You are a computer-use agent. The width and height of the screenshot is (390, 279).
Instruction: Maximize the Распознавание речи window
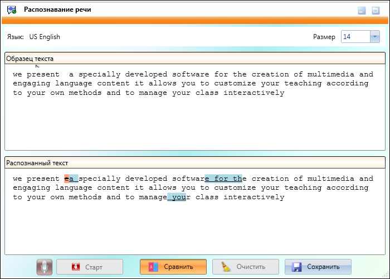[376, 11]
